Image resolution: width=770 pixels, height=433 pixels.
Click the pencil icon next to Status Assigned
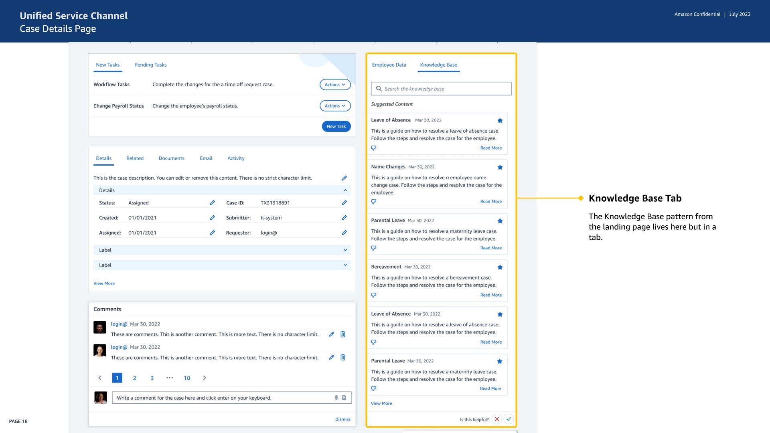point(212,203)
